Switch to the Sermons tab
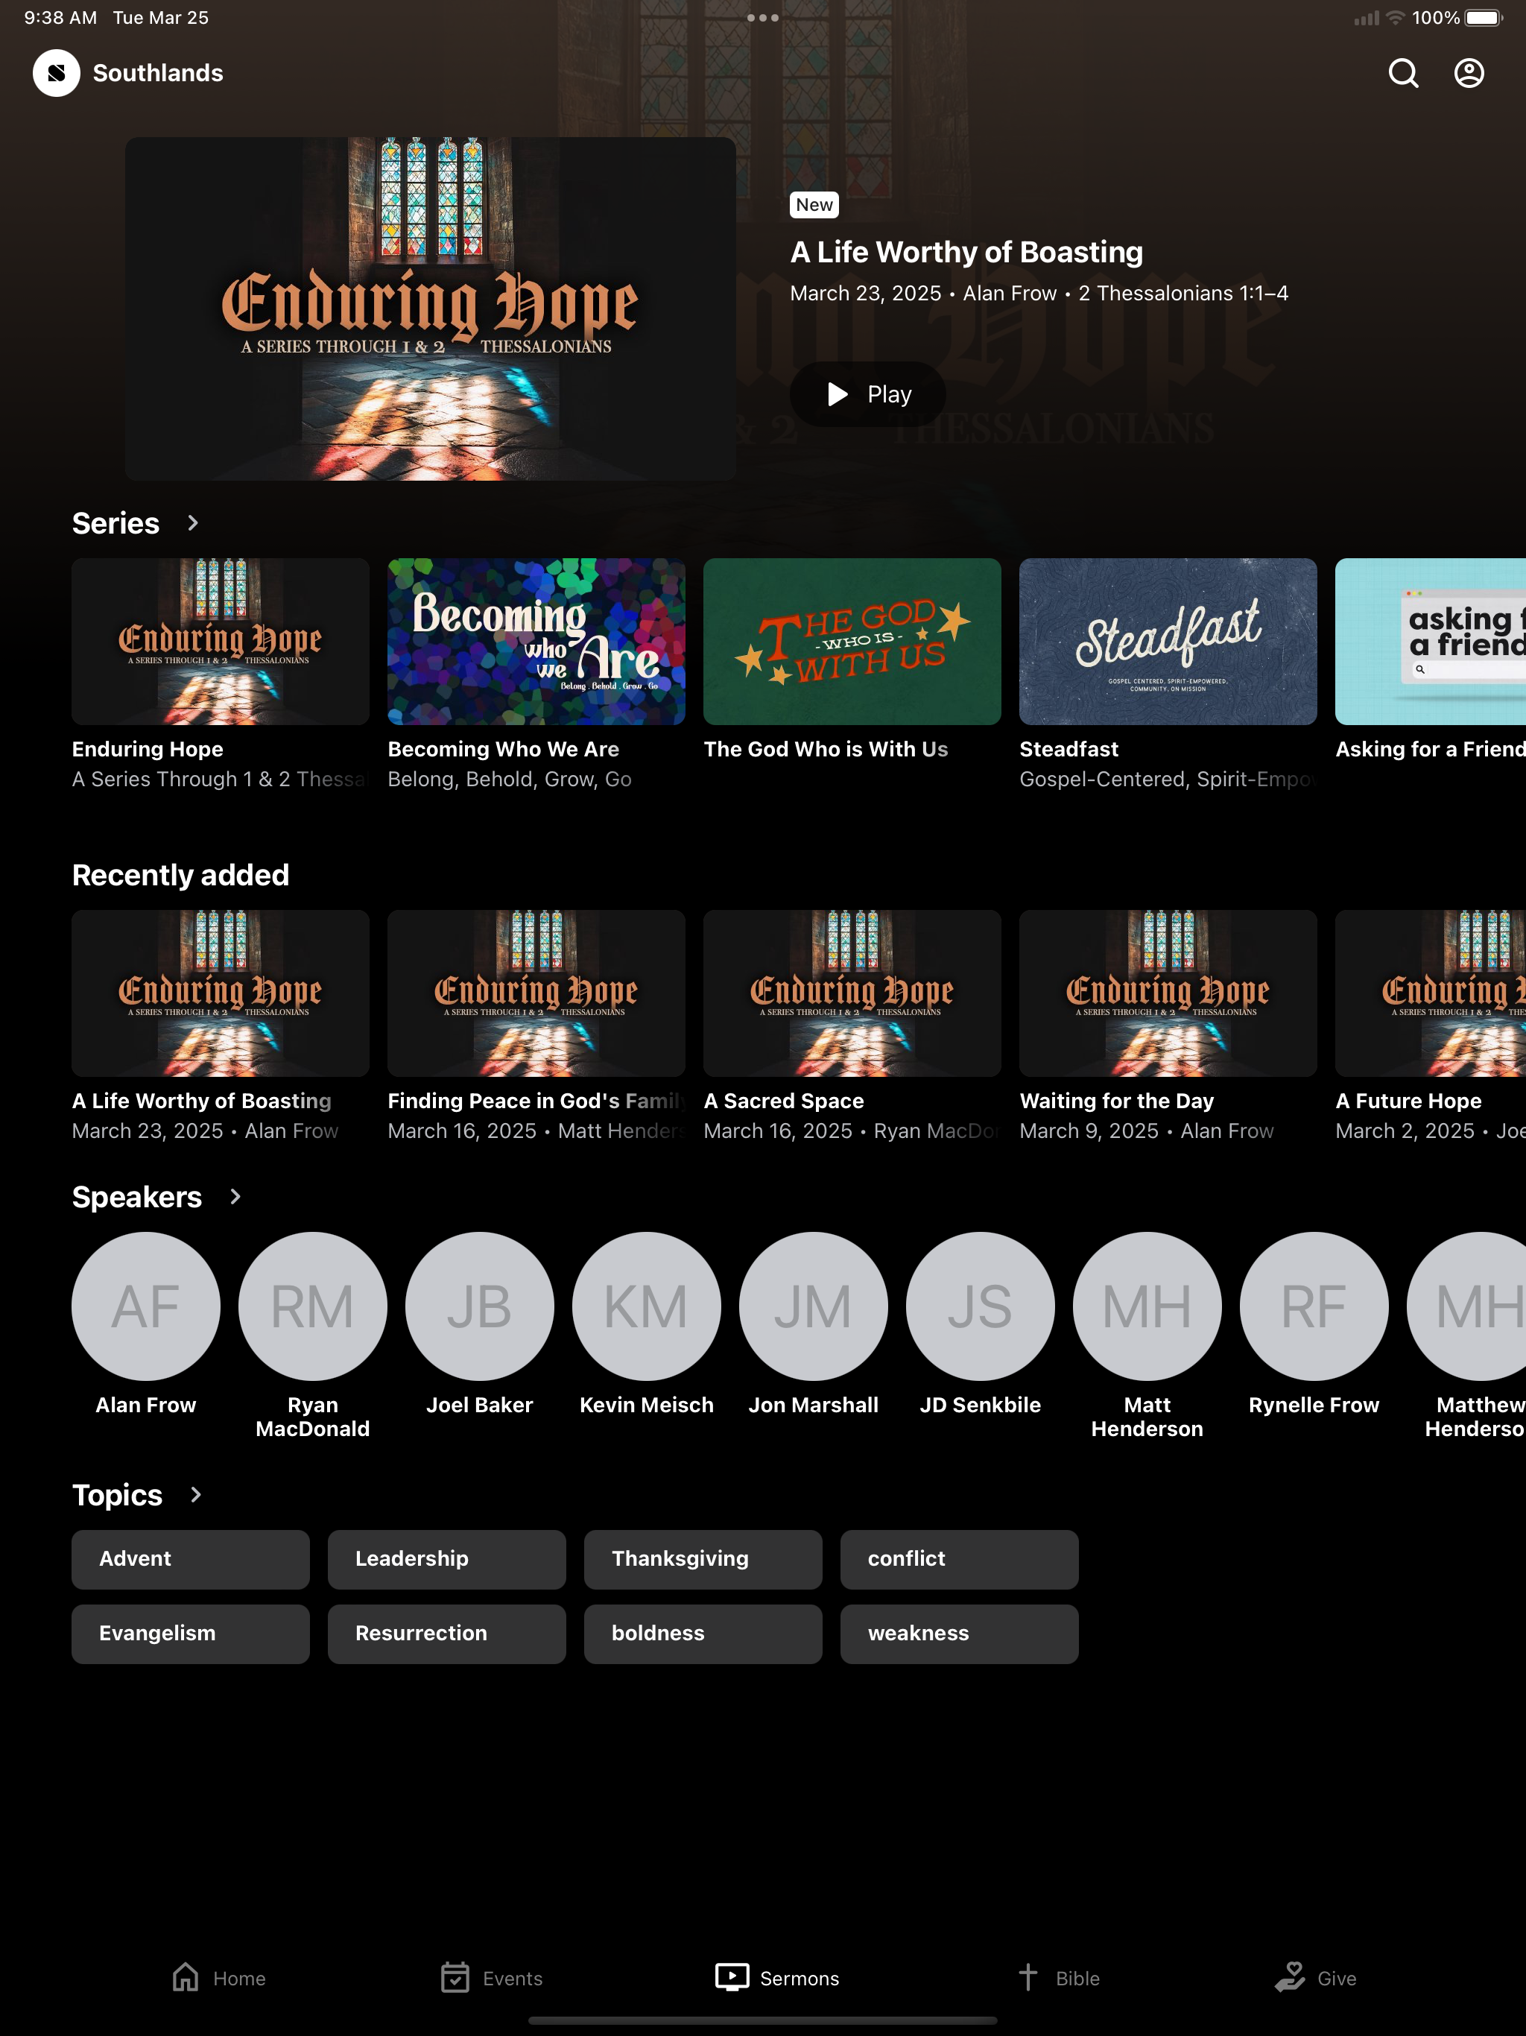 pos(778,1978)
